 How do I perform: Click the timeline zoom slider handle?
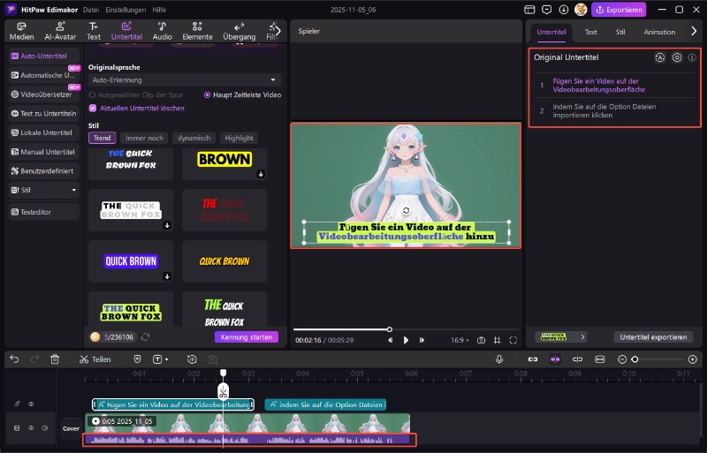tap(635, 359)
